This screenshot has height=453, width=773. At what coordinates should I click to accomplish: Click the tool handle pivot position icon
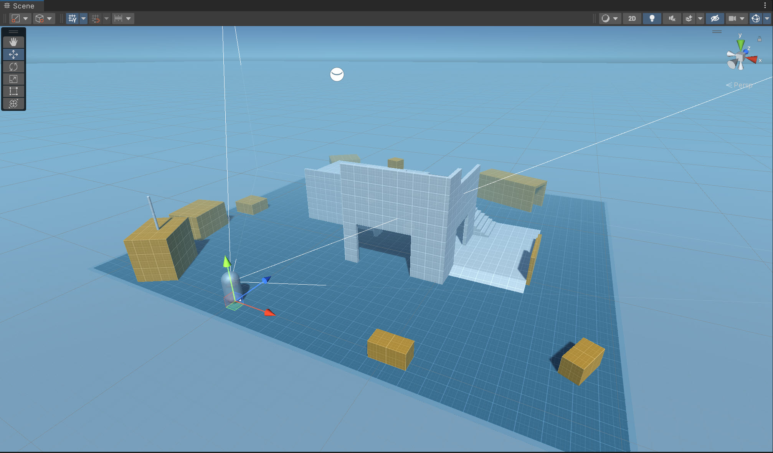tap(16, 18)
